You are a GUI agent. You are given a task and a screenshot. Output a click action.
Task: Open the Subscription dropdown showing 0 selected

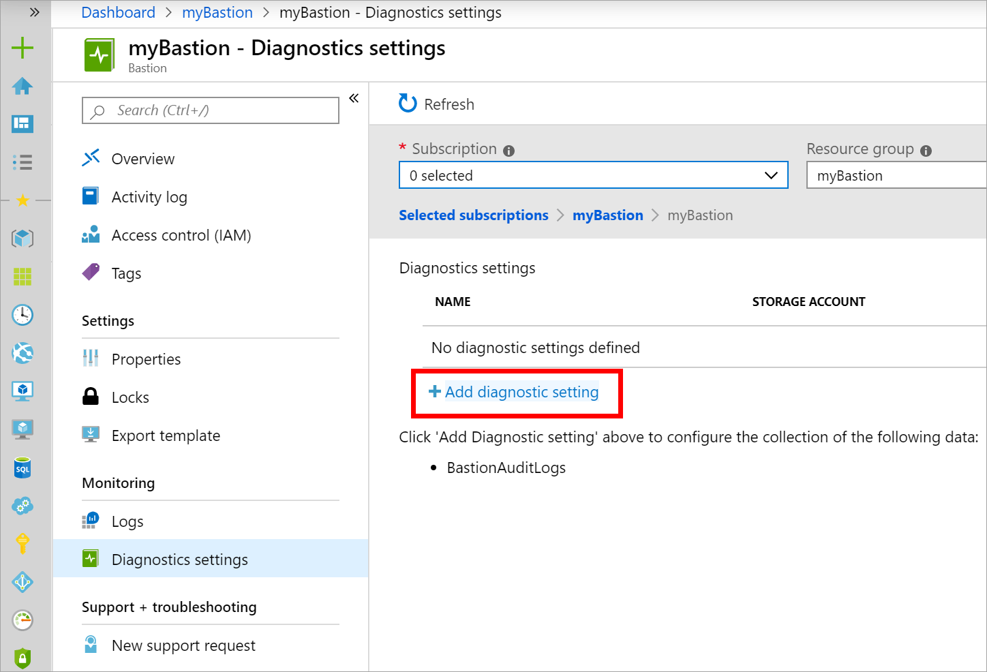click(x=594, y=175)
